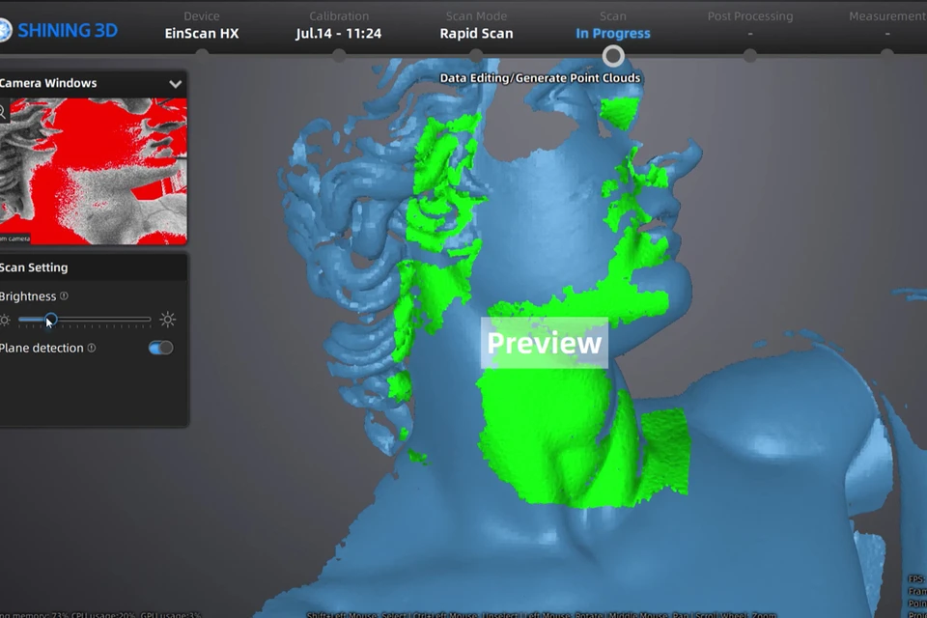Screen dimensions: 927x618
Task: Click the Scan Setting panel header
Action: coord(94,267)
